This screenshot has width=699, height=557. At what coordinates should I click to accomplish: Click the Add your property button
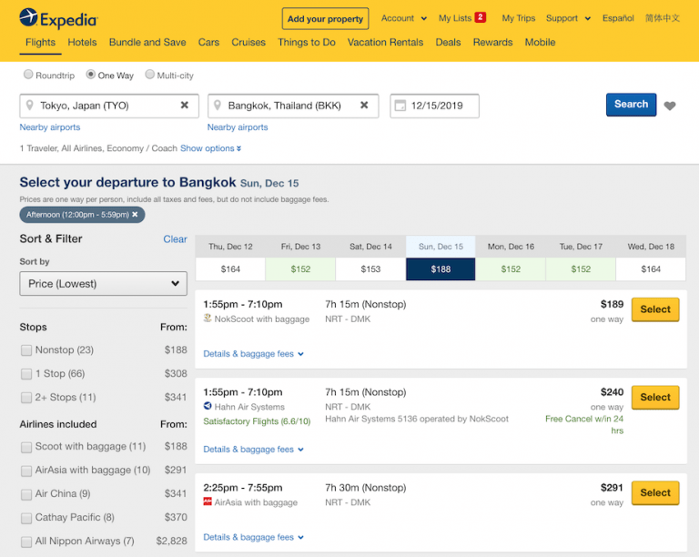tap(326, 19)
